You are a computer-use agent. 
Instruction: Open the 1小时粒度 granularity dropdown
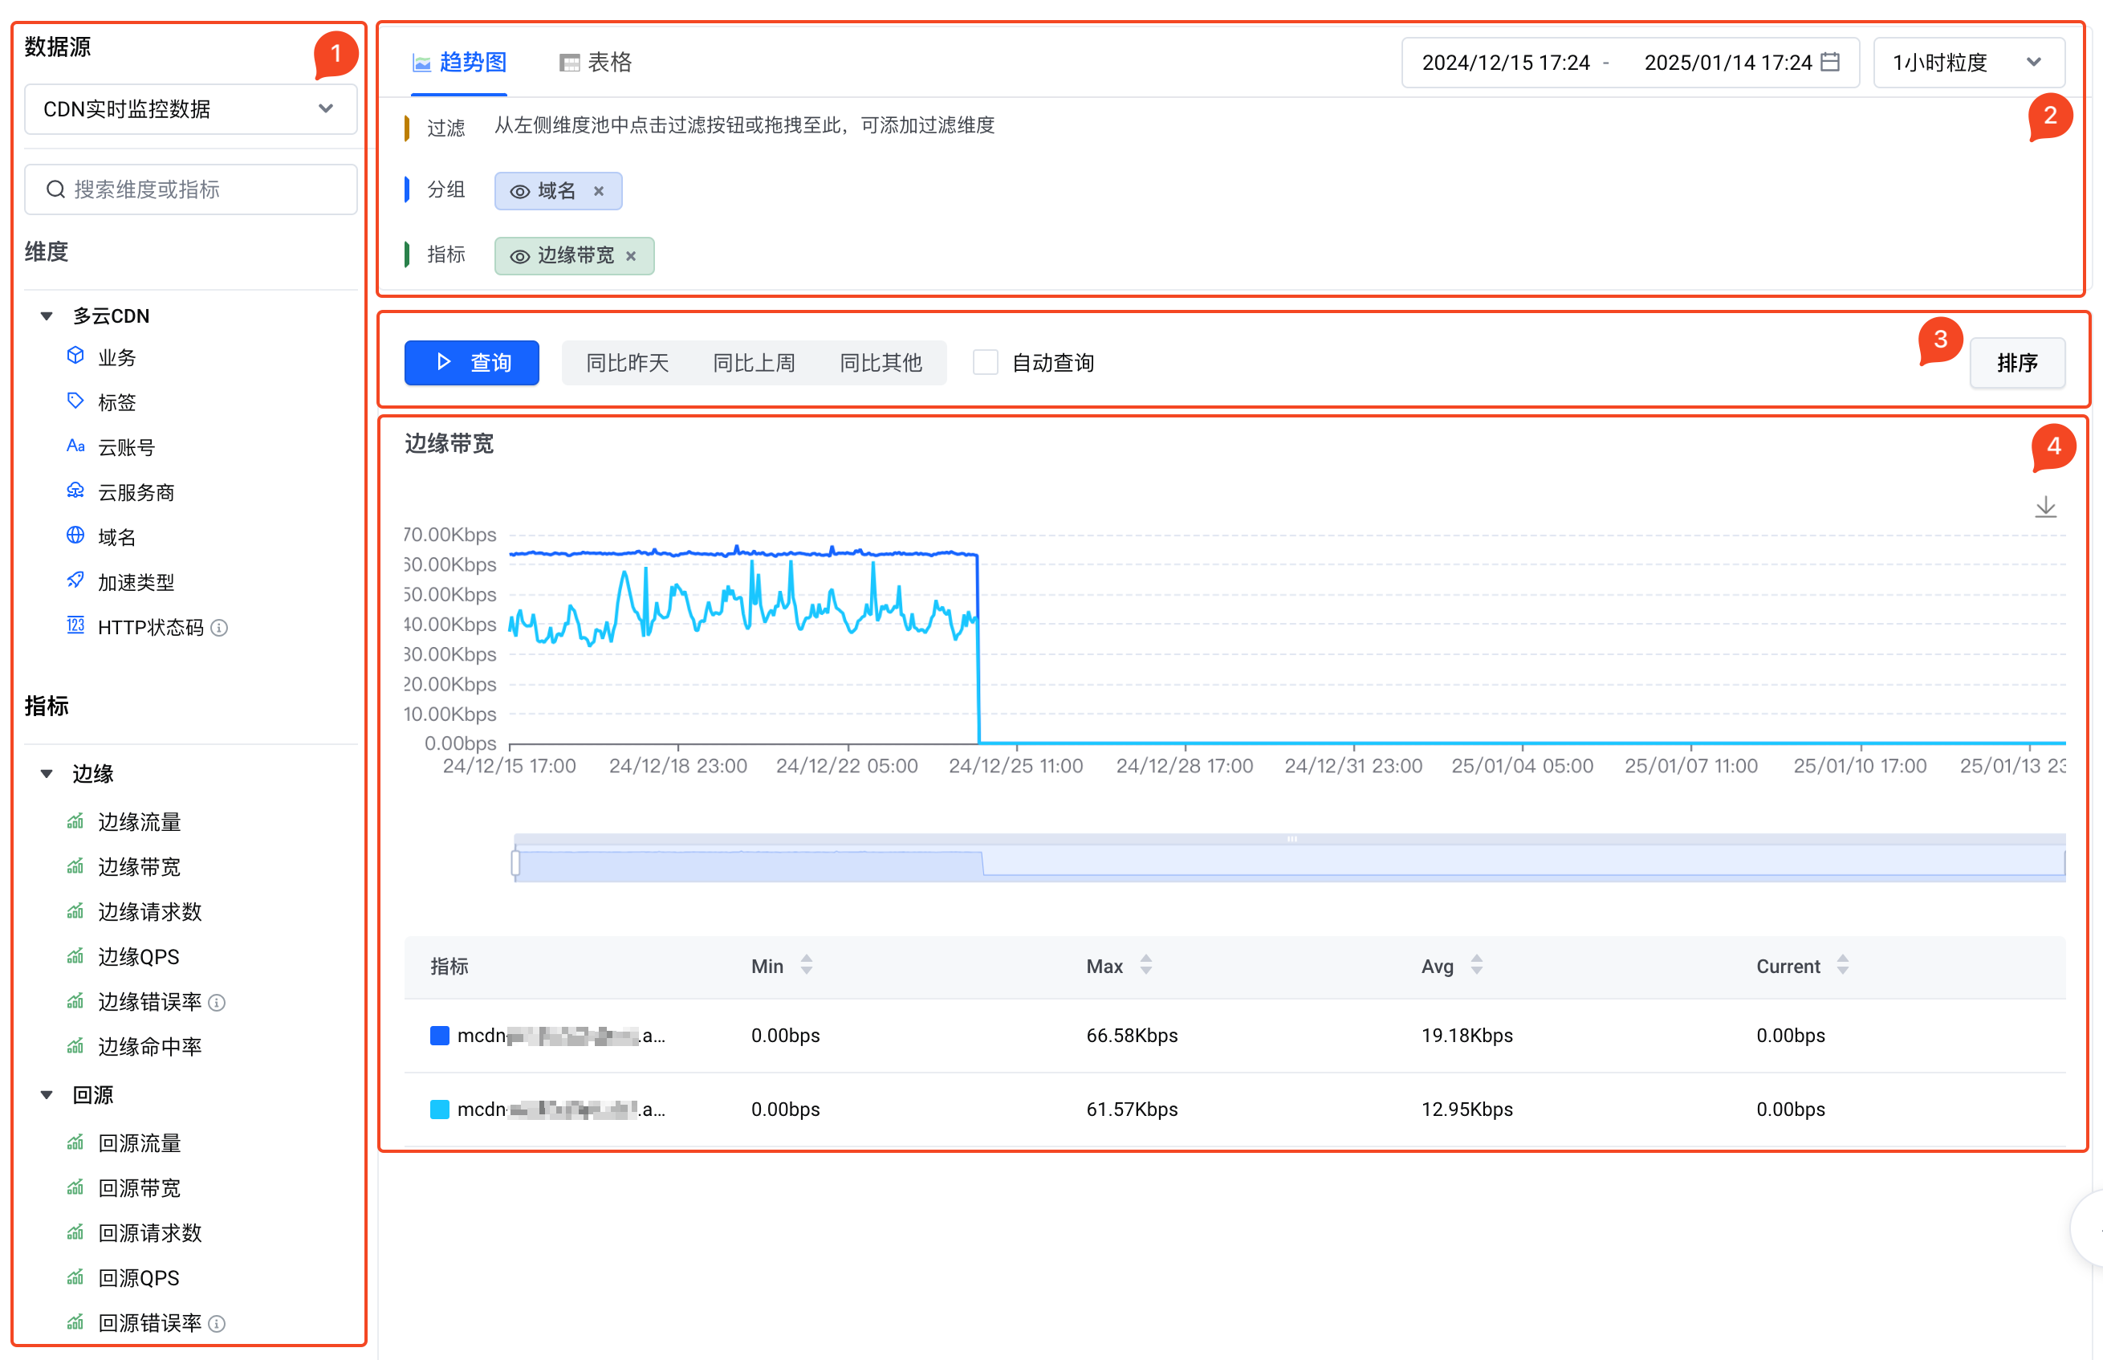pyautogui.click(x=1969, y=63)
